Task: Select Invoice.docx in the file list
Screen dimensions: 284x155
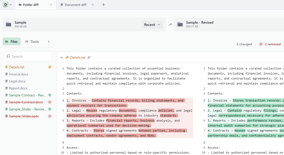Action: coord(19,74)
